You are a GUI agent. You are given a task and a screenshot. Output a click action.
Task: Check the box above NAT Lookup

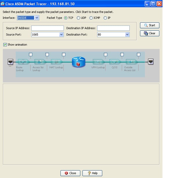click(64, 55)
